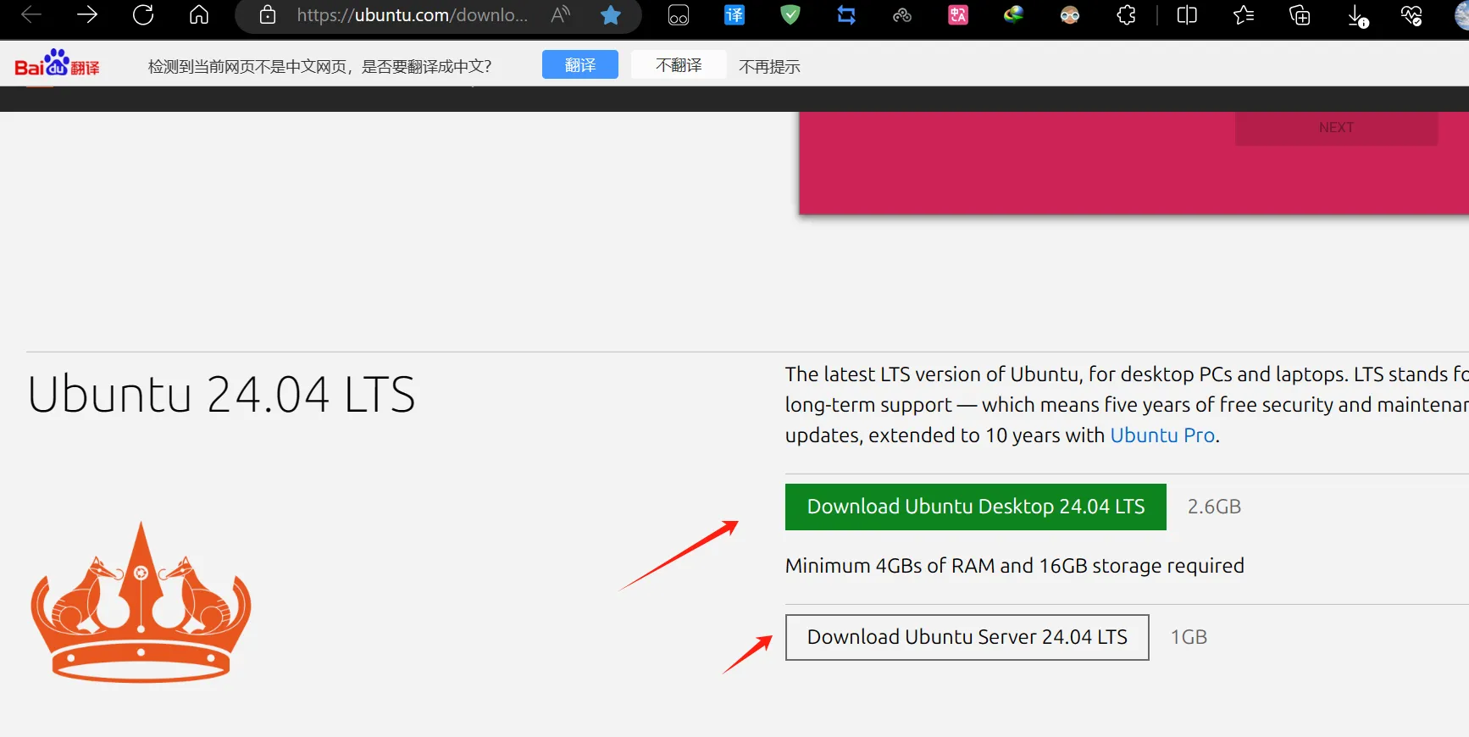The image size is (1469, 737).
Task: Open the favorites list star icon
Action: click(x=1243, y=15)
